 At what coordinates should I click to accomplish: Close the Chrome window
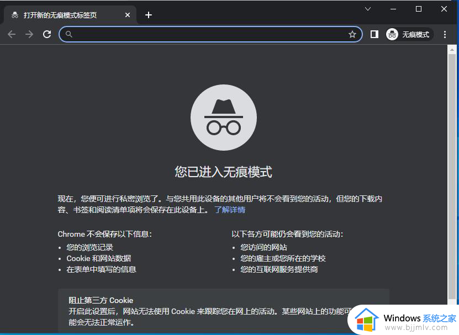click(x=444, y=9)
